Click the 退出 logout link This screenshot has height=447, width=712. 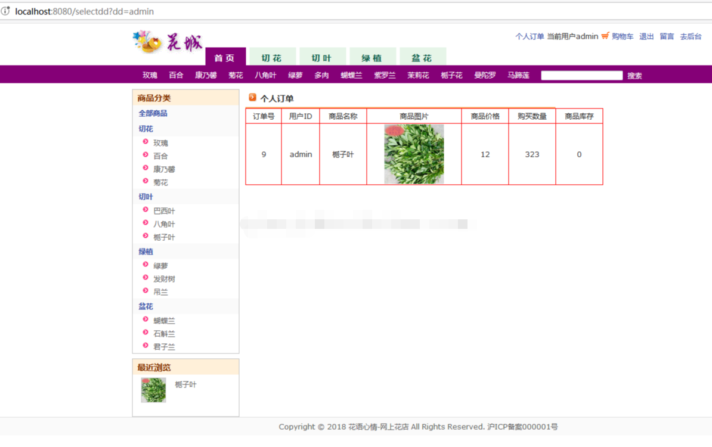click(x=646, y=36)
